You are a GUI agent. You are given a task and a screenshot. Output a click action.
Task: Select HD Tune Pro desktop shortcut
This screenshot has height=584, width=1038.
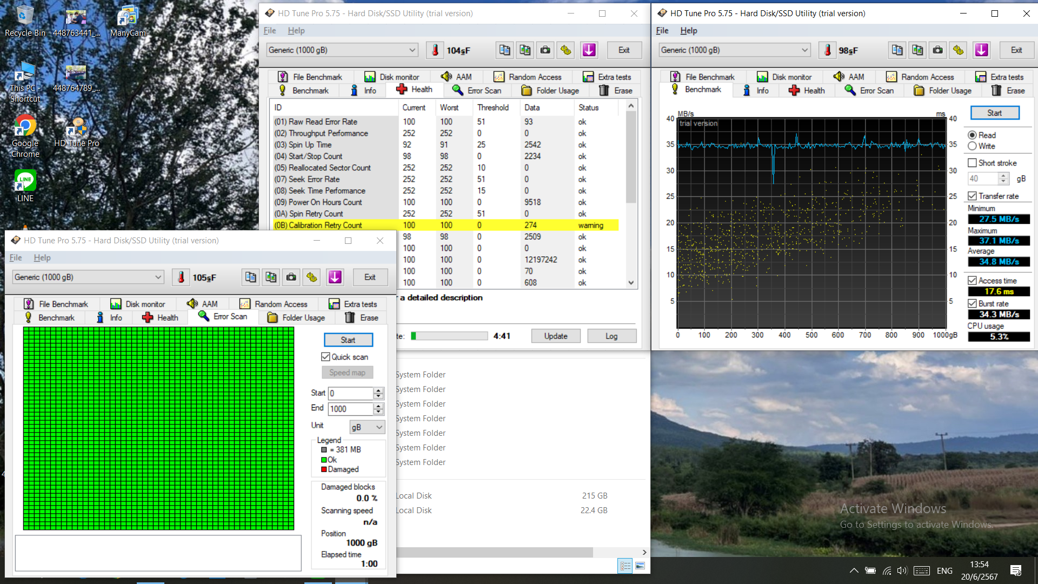76,132
